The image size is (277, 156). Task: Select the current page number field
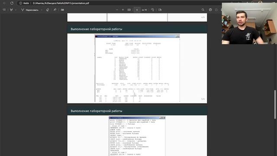coord(137,10)
